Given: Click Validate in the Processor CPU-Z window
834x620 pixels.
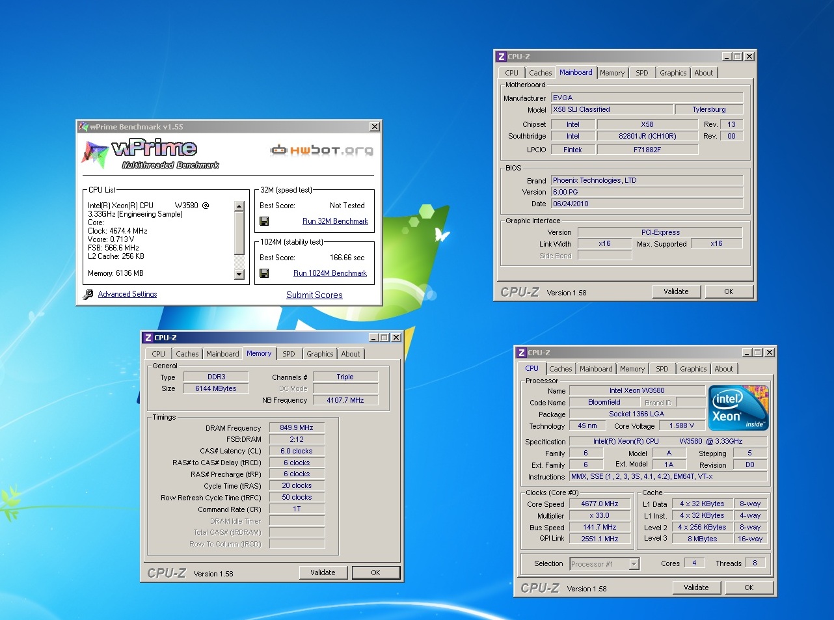Looking at the screenshot, I should point(696,587).
